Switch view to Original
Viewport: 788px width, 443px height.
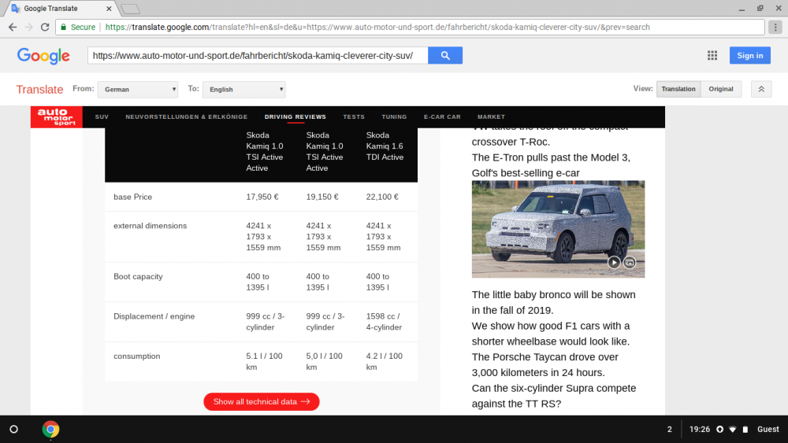(721, 89)
